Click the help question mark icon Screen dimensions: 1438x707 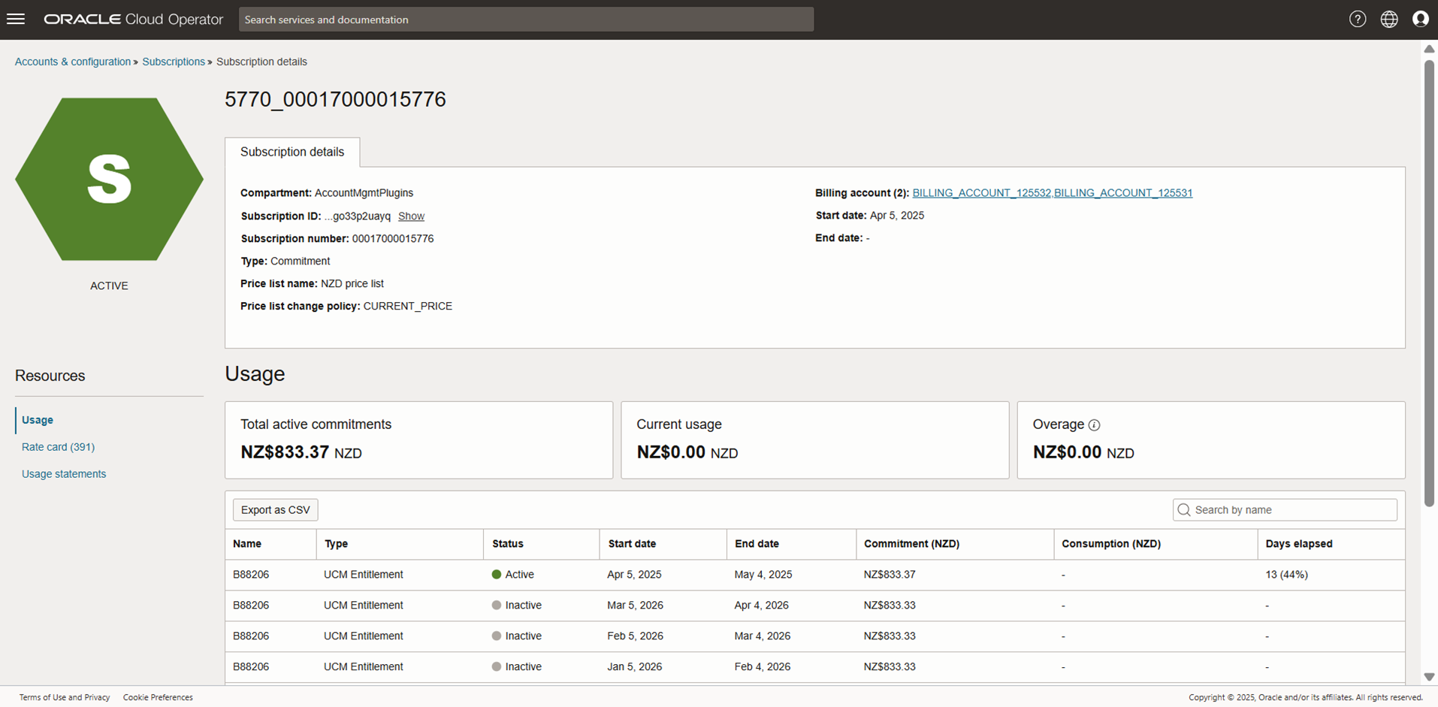tap(1357, 20)
